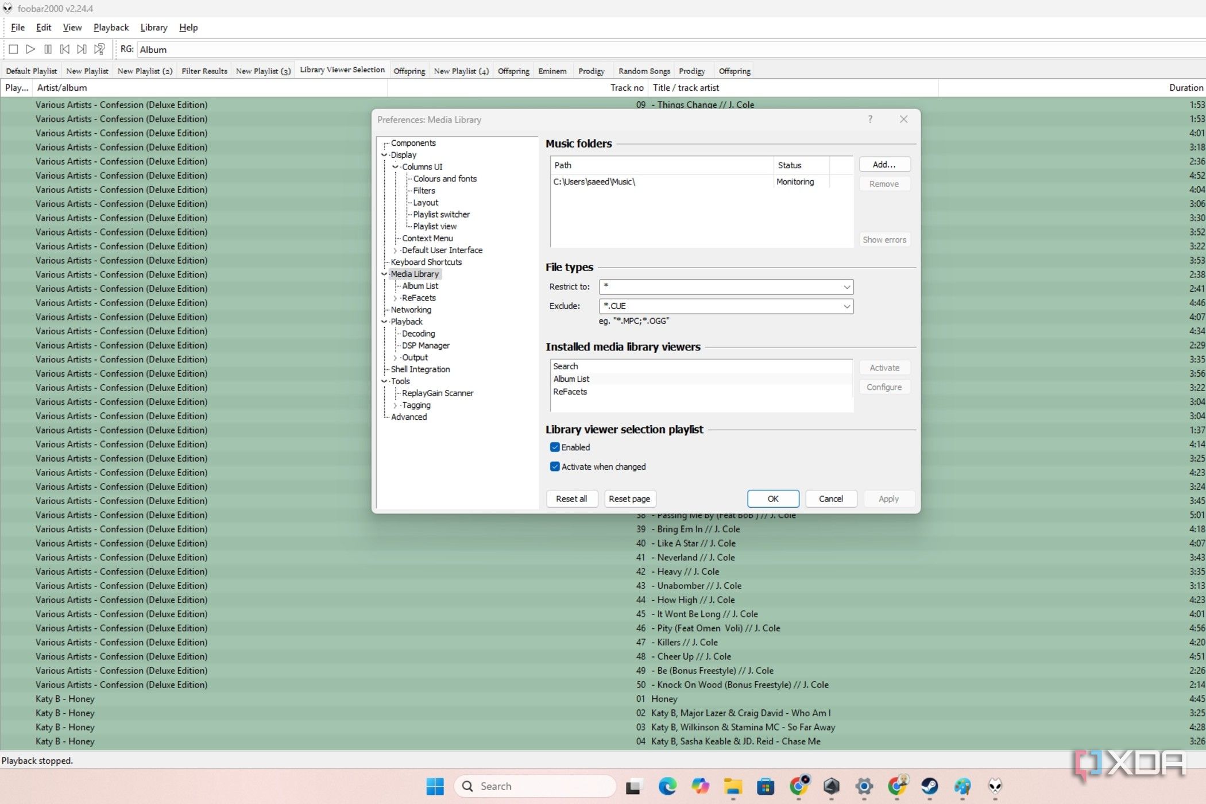Screen dimensions: 1206x804
Task: Expand the Output tree node
Action: click(395, 357)
